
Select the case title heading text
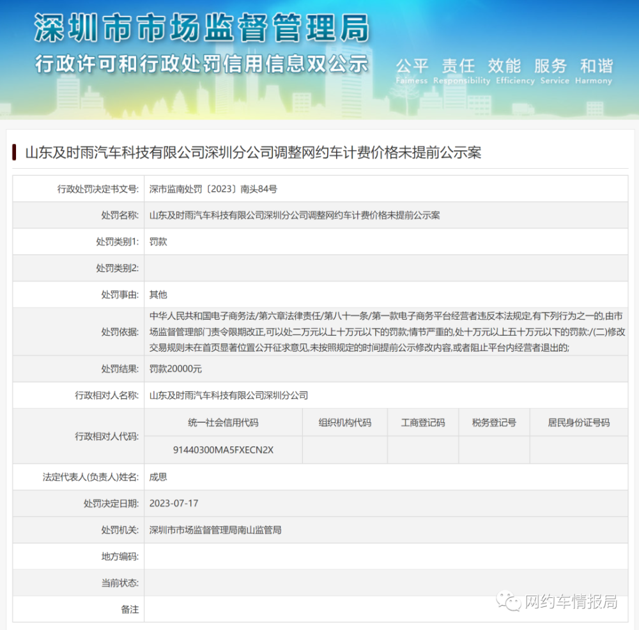click(x=253, y=153)
